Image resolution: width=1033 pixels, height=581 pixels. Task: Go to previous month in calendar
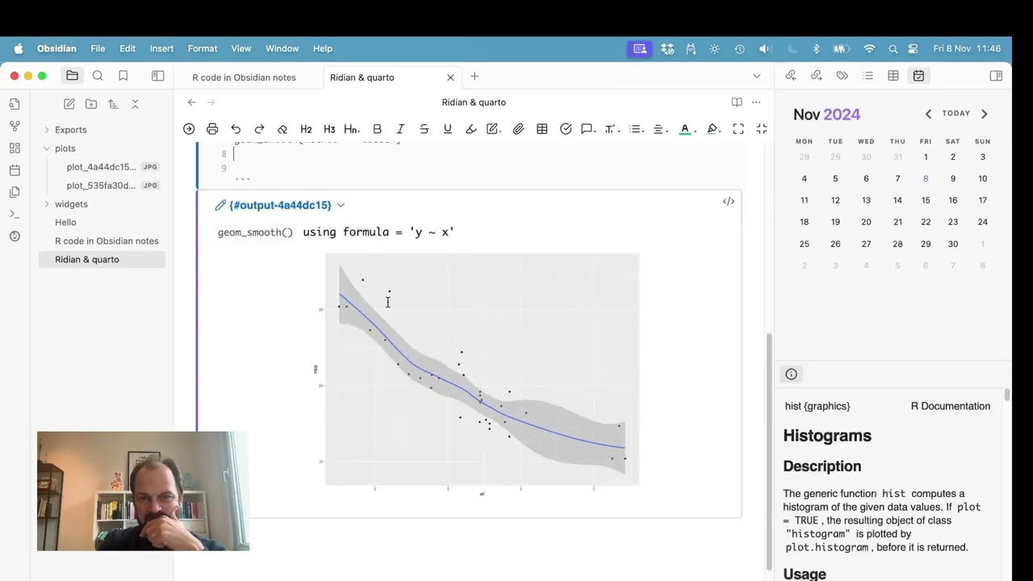tap(928, 114)
